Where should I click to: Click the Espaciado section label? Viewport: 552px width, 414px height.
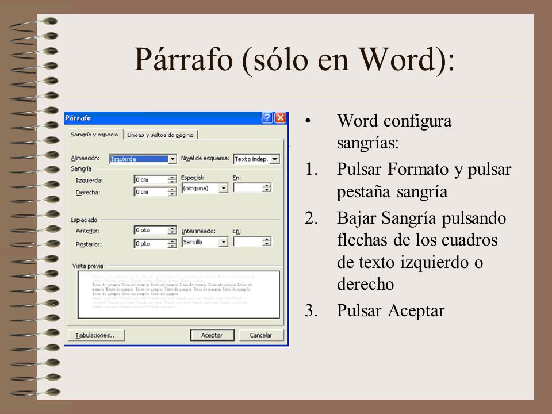pos(84,220)
